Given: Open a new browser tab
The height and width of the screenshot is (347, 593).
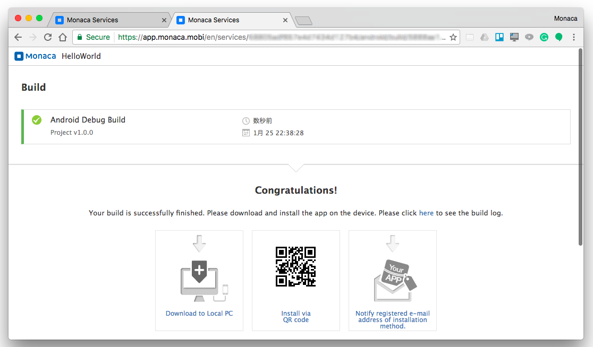Looking at the screenshot, I should 303,21.
